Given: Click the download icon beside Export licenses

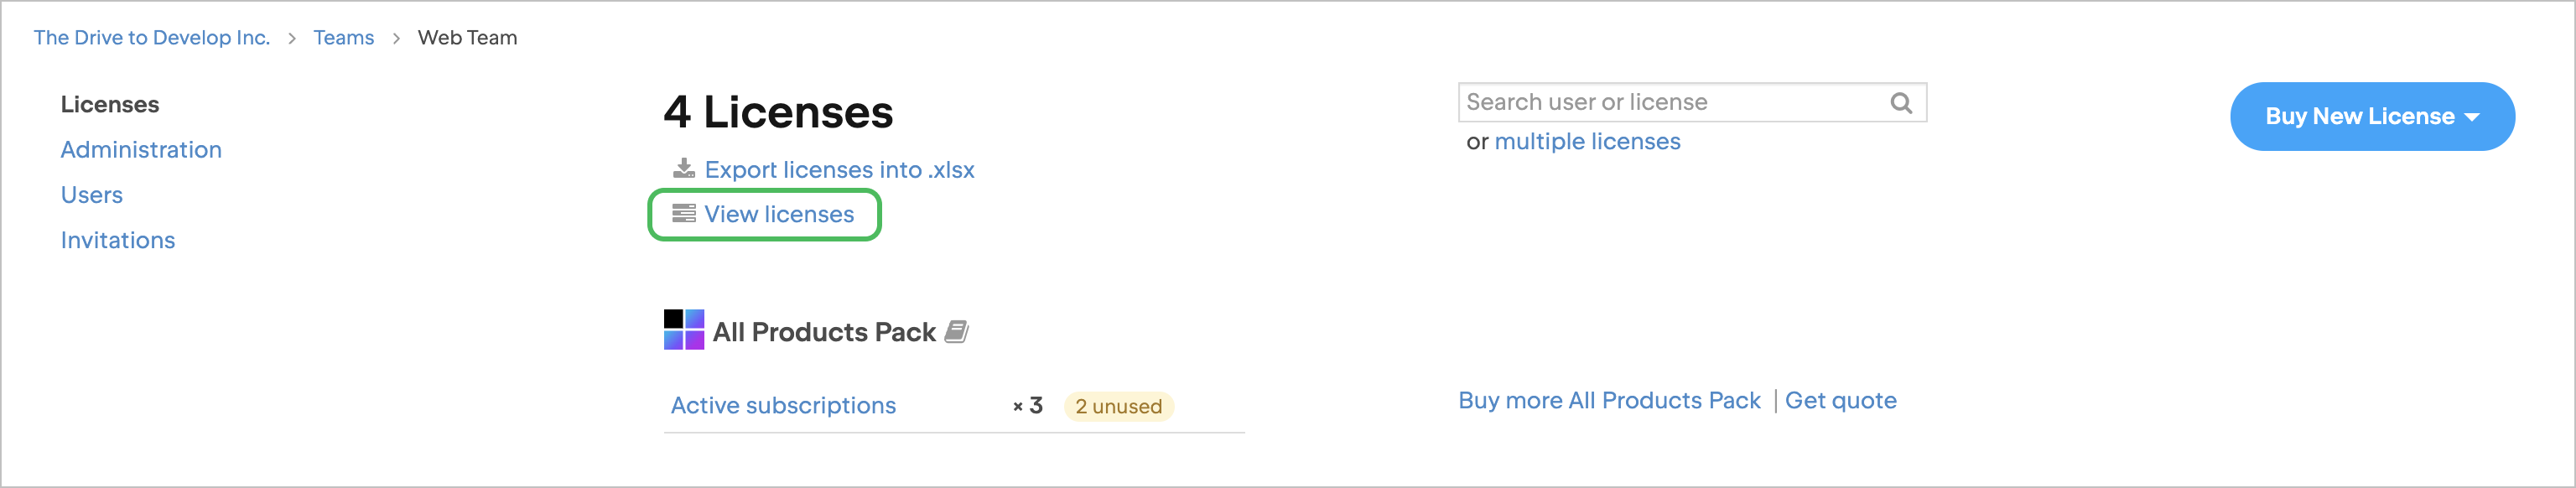Looking at the screenshot, I should tap(684, 168).
